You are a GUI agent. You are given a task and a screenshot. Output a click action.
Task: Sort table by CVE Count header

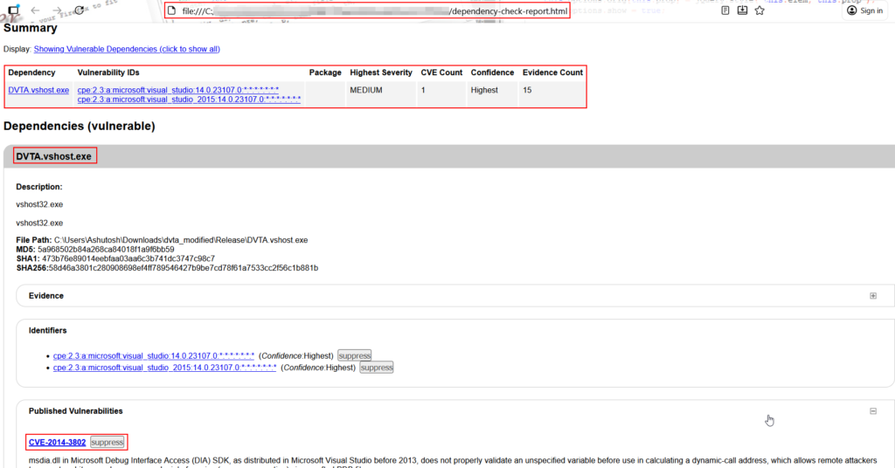click(441, 72)
